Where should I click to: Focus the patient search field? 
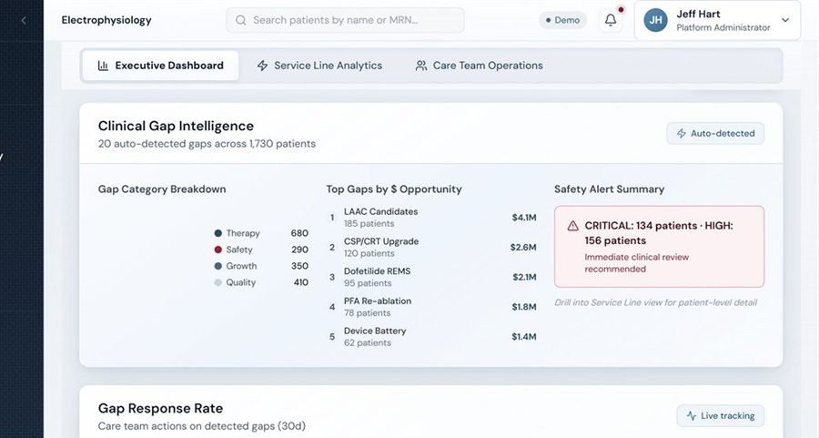345,20
